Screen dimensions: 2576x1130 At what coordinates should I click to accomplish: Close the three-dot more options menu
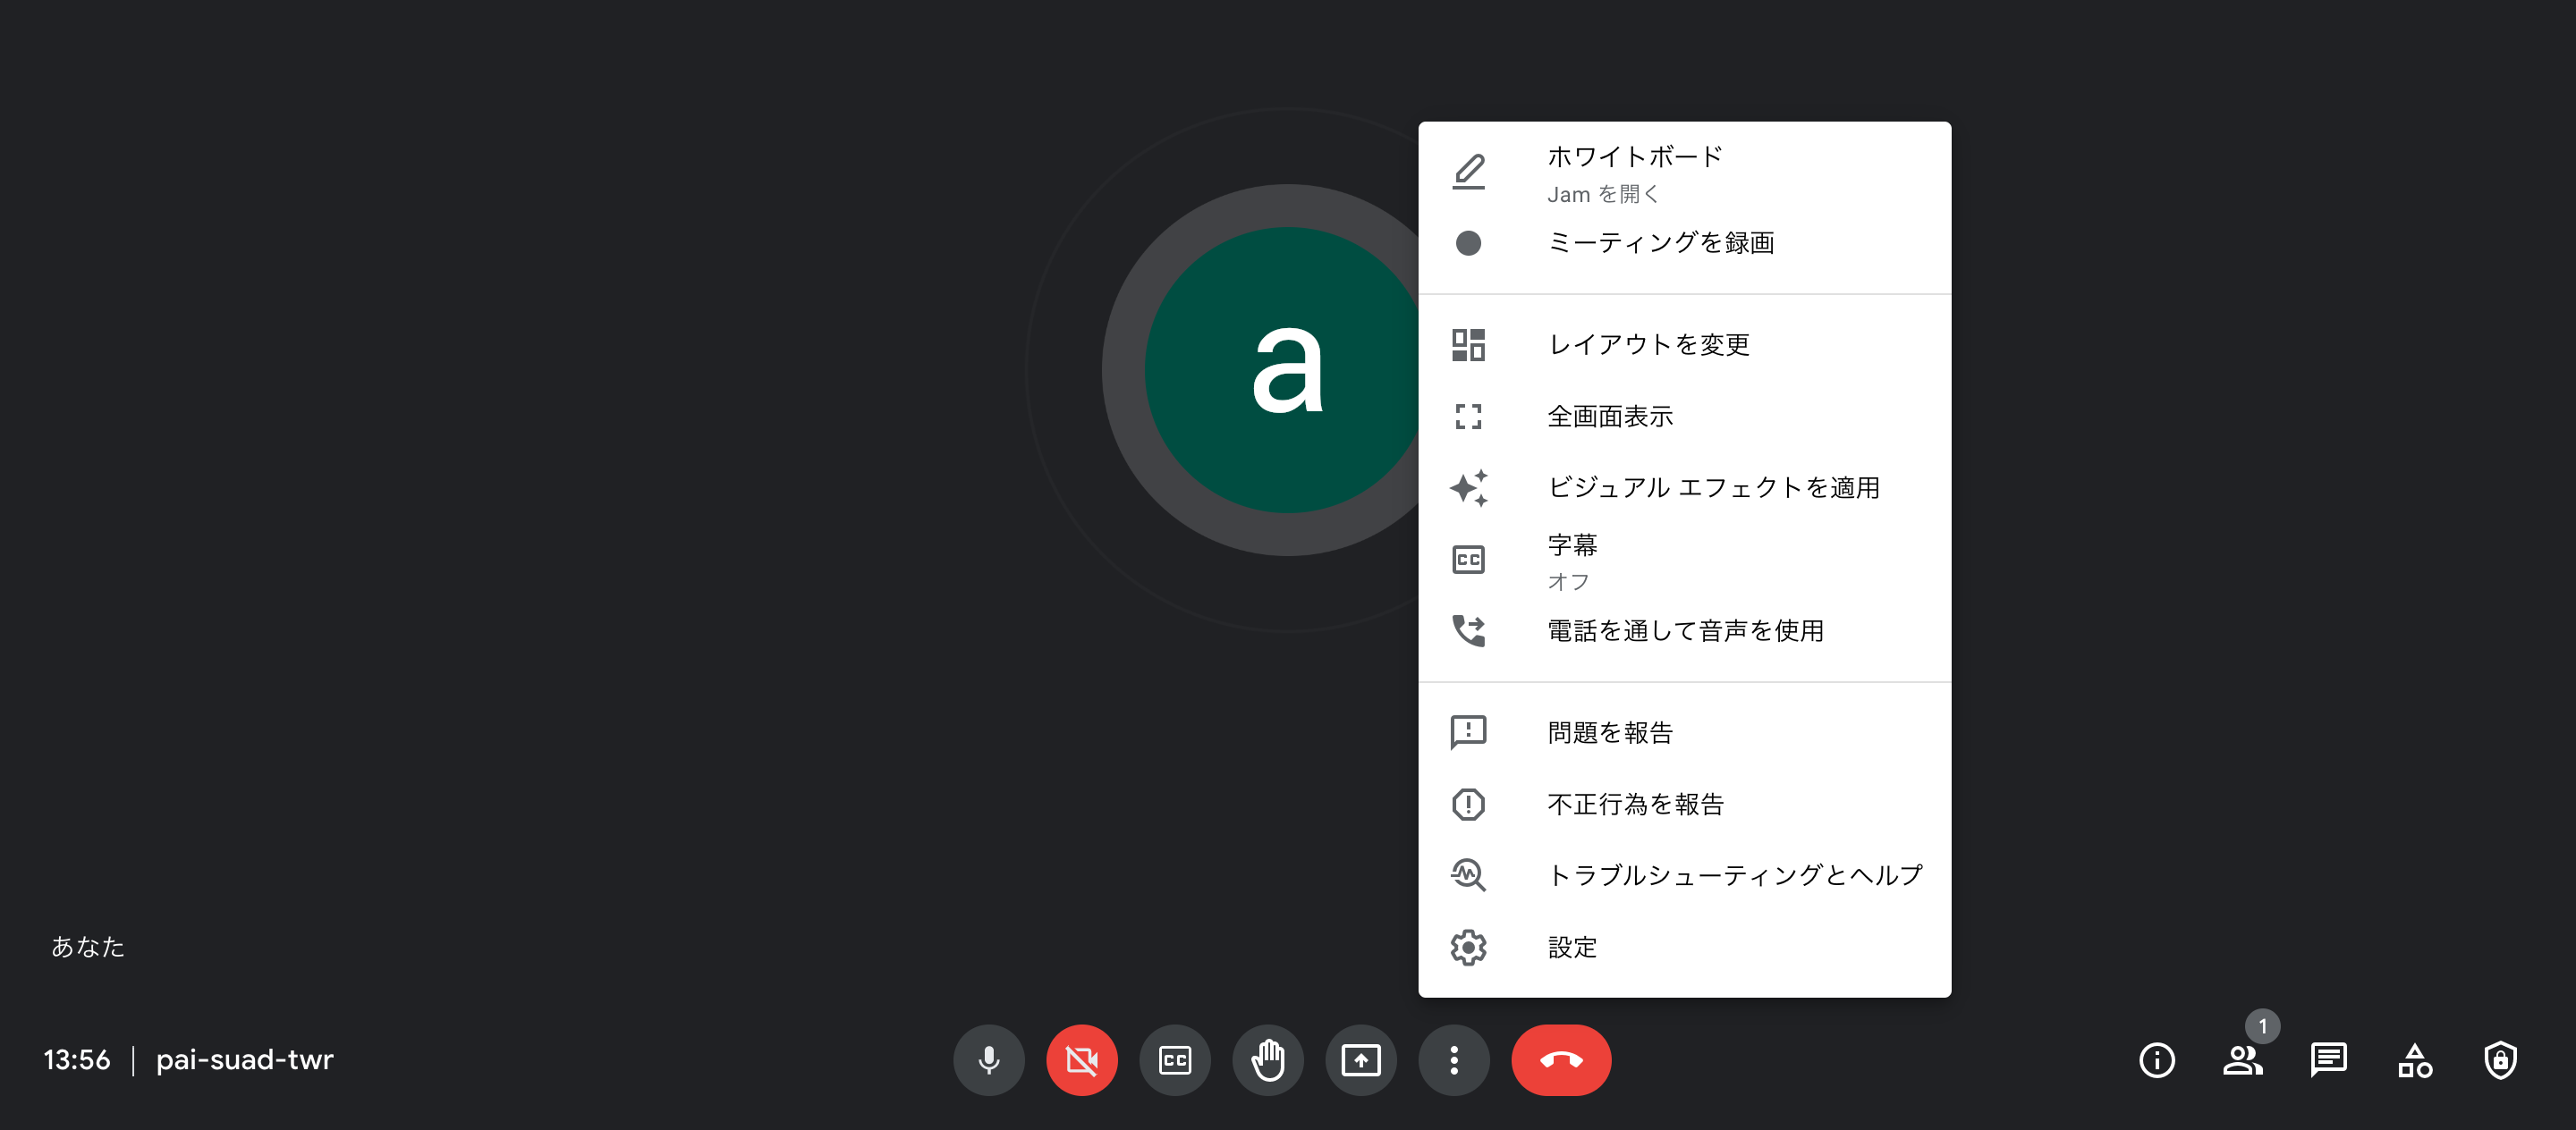(x=1453, y=1060)
